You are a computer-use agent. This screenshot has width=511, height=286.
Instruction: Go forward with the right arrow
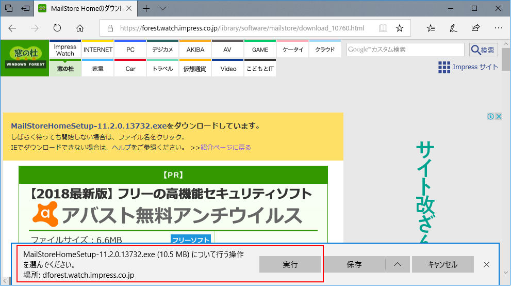click(35, 28)
